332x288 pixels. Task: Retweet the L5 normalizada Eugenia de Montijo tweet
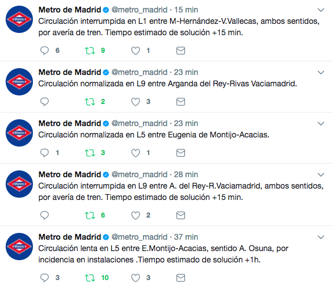(x=90, y=153)
